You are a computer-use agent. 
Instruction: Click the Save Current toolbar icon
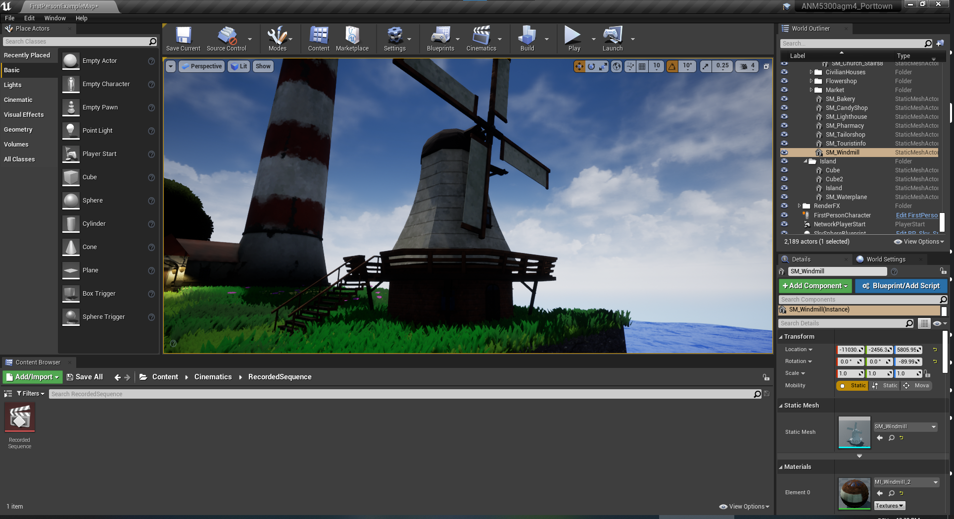click(183, 39)
